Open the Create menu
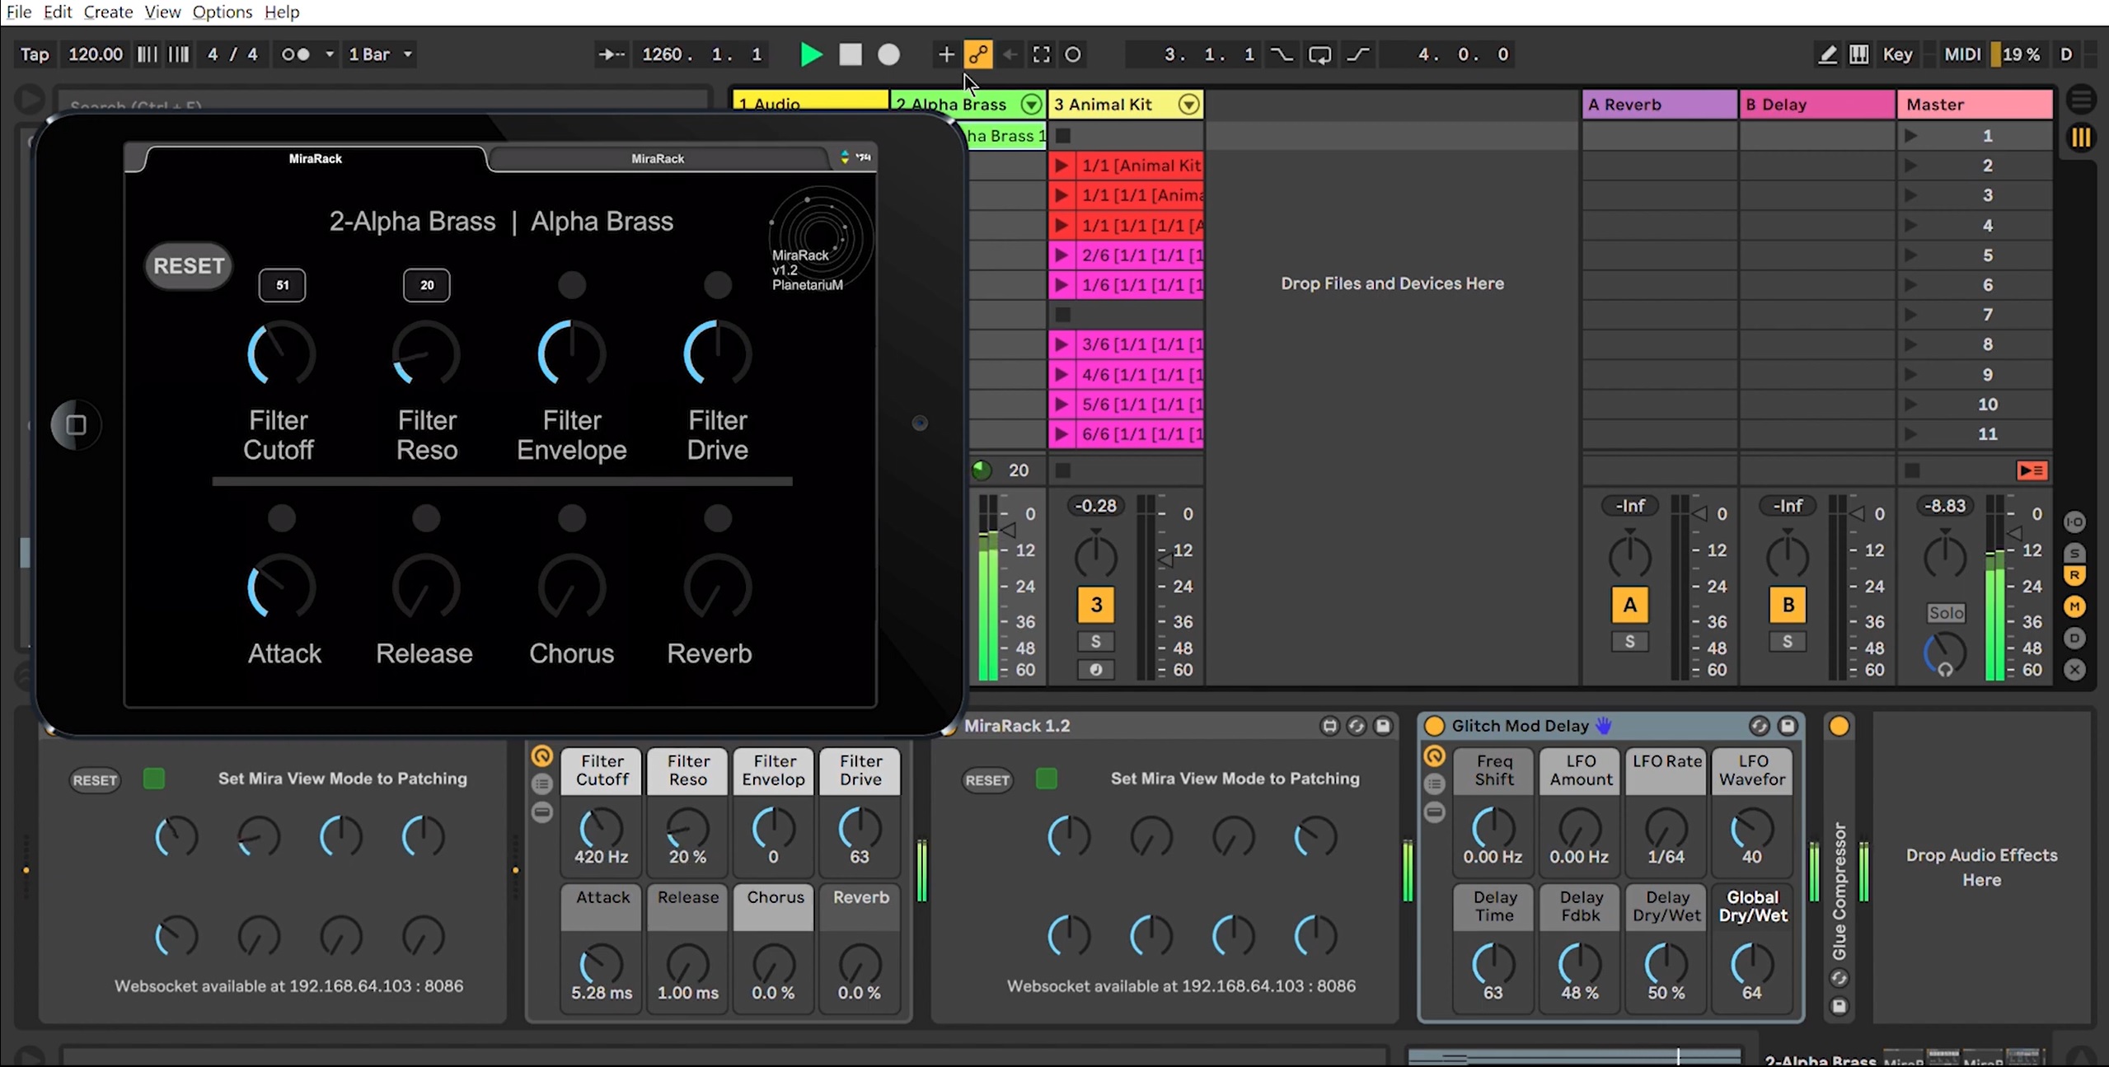2109x1067 pixels. tap(108, 12)
